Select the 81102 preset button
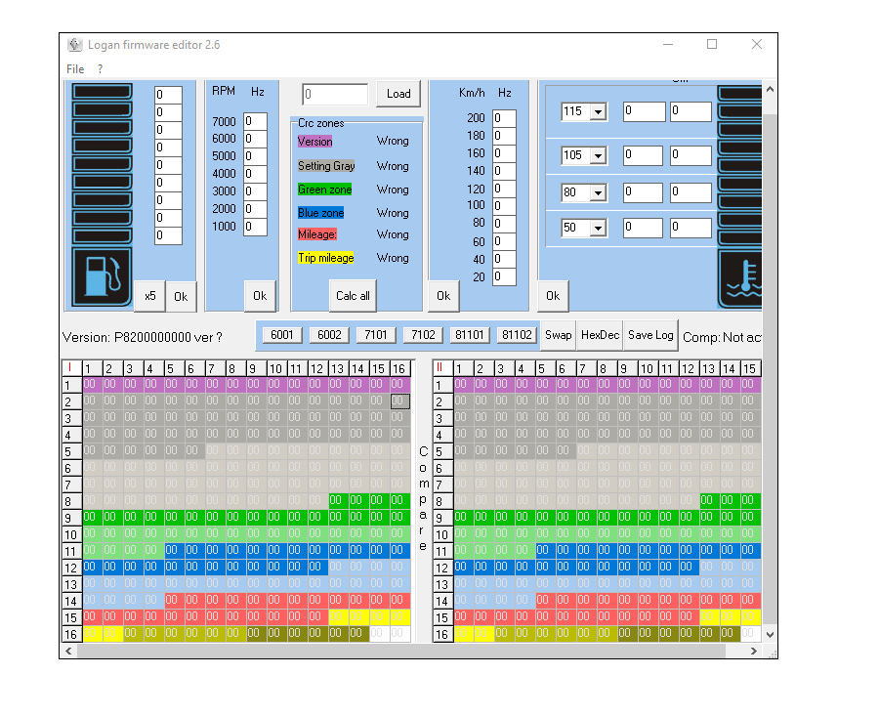The height and width of the screenshot is (717, 879). point(517,335)
